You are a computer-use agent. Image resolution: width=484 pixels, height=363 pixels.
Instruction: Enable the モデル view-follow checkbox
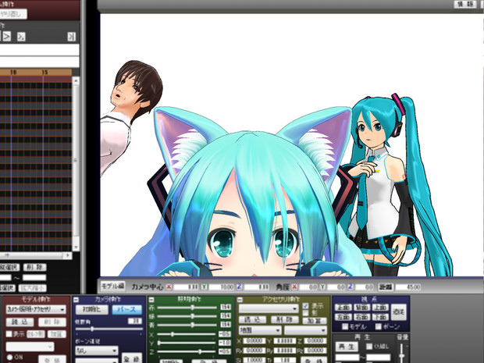point(345,326)
